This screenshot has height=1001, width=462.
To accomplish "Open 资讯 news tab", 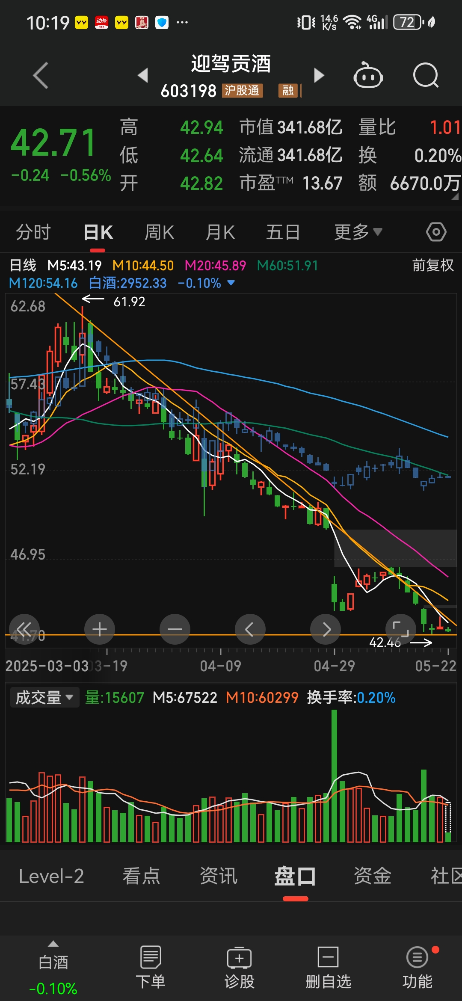I will click(x=219, y=876).
